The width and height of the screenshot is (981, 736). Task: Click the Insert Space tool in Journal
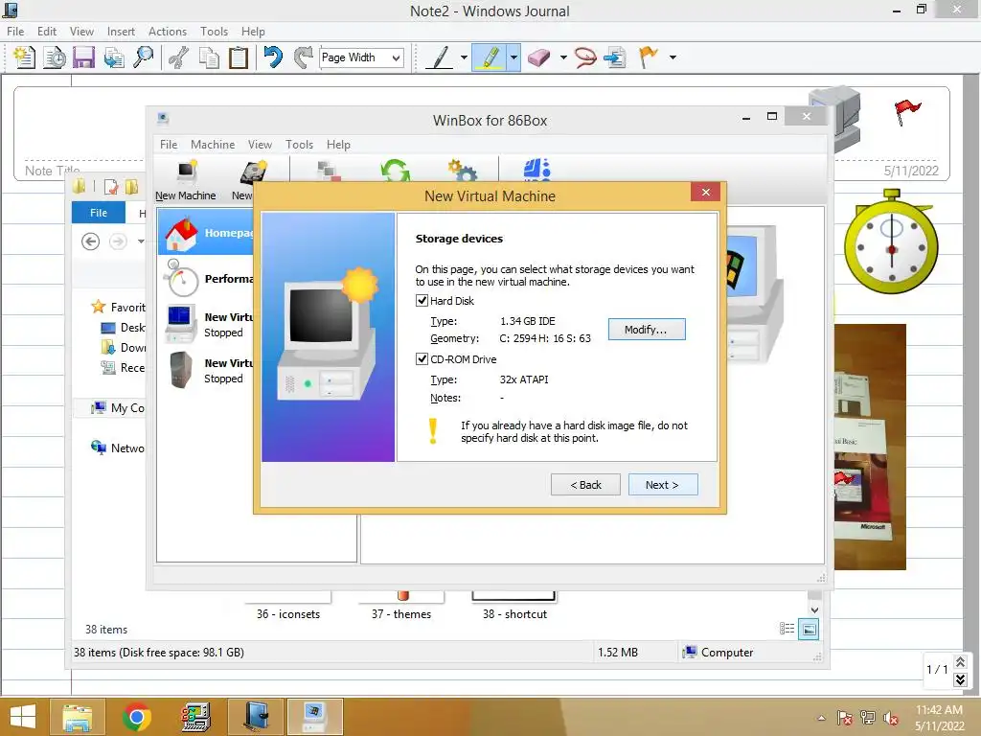coord(616,57)
